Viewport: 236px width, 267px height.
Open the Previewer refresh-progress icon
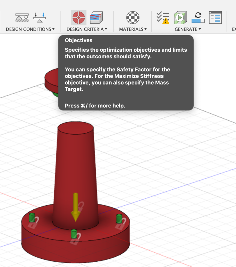(198, 17)
